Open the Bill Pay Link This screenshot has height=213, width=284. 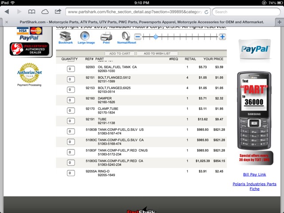(x=254, y=174)
